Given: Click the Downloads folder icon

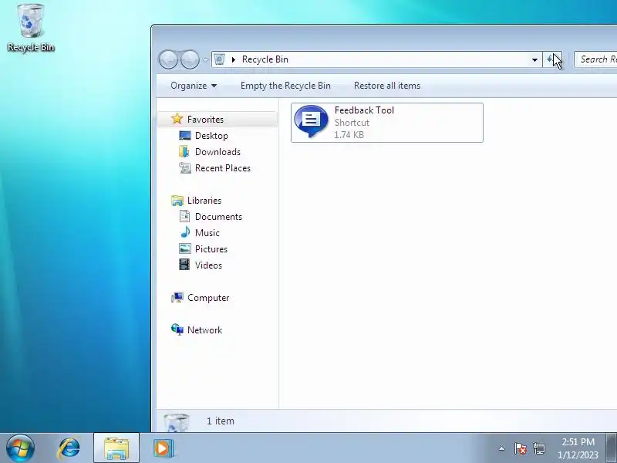Looking at the screenshot, I should [184, 151].
